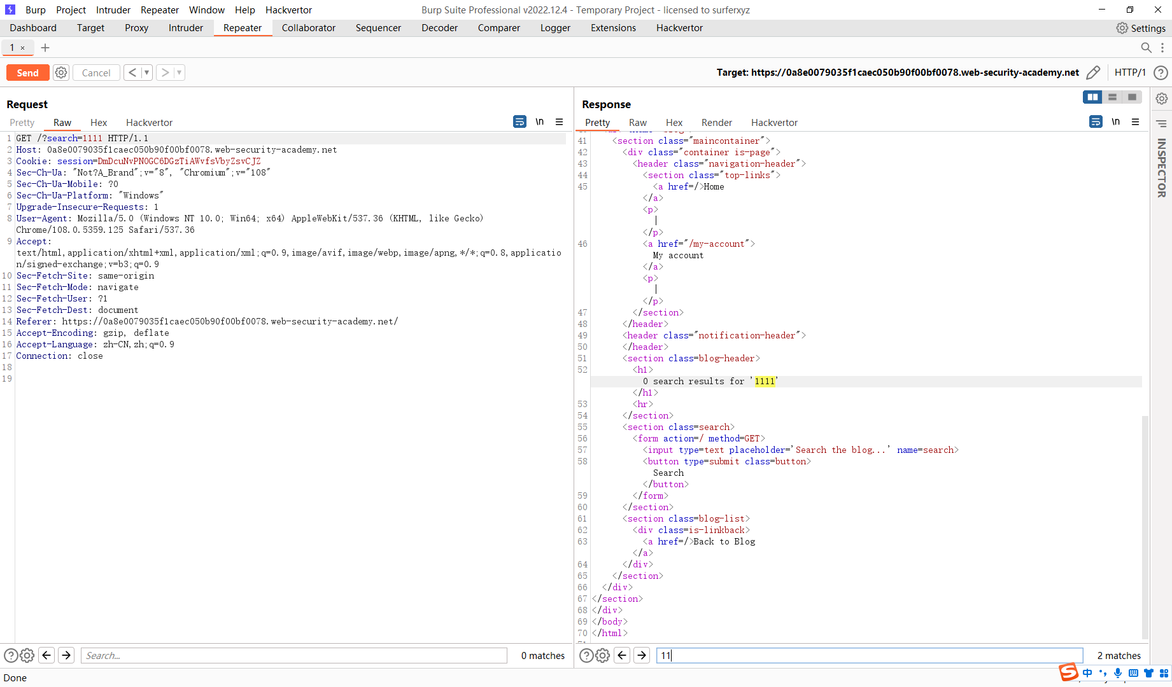
Task: Switch to the Decoder tab
Action: [x=439, y=28]
